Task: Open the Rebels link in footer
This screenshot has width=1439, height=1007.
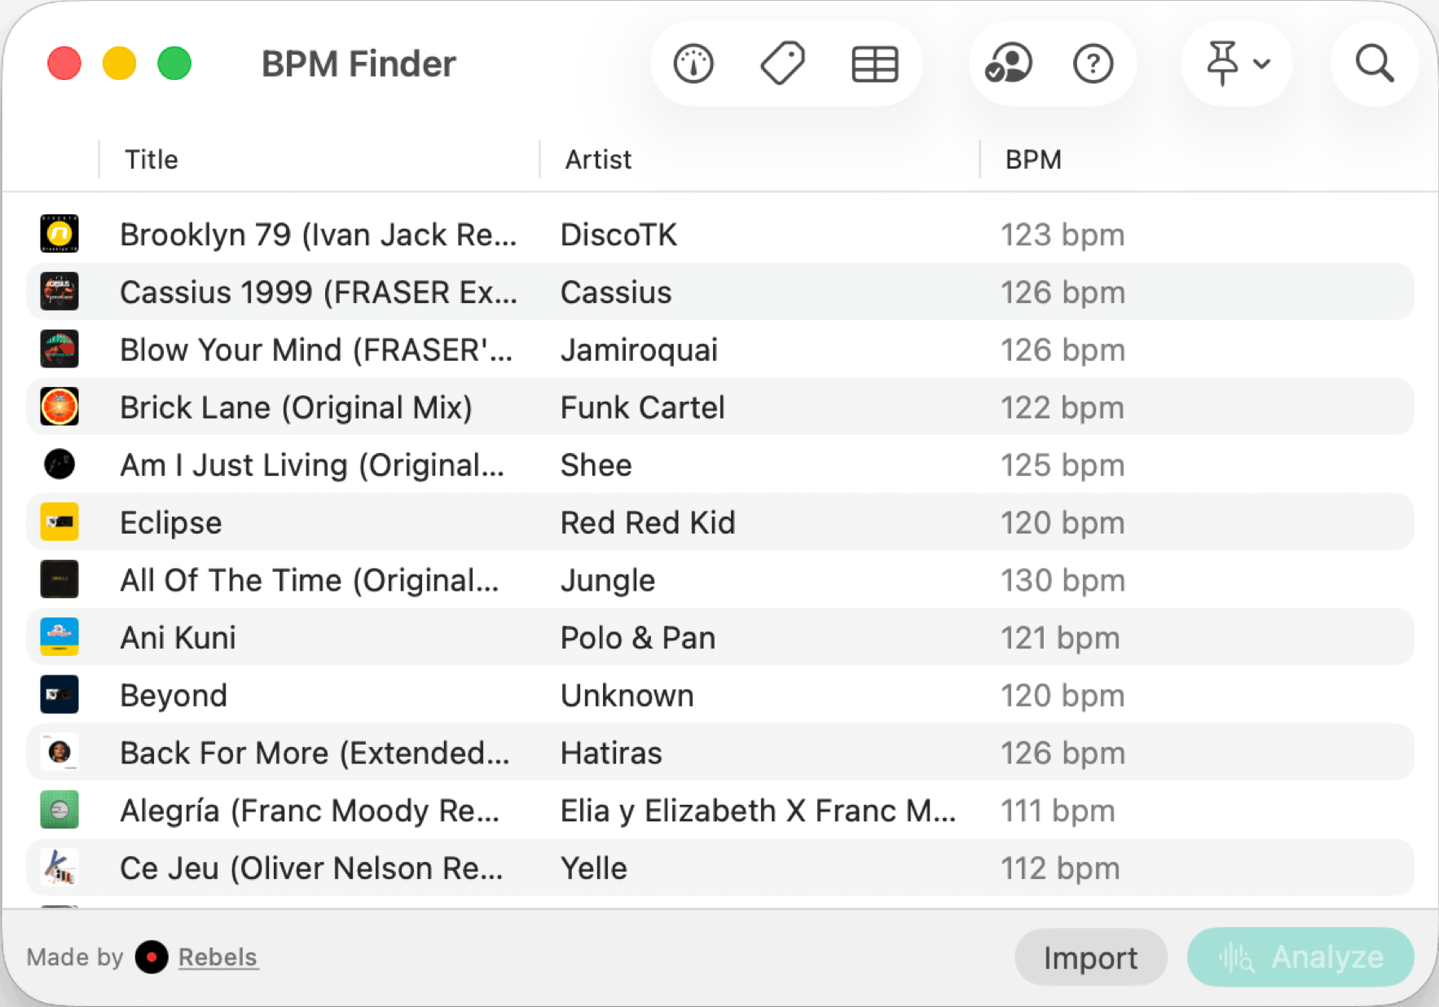Action: coord(218,957)
